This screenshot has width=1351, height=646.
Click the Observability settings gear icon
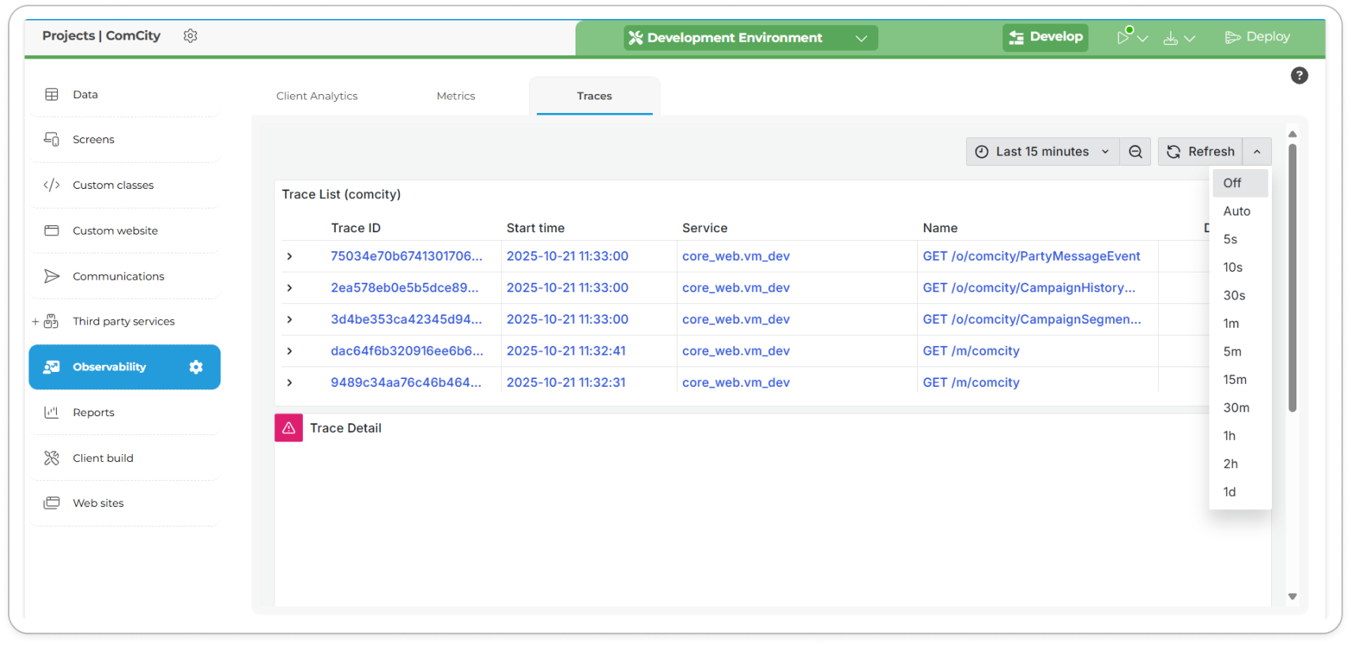(x=196, y=367)
